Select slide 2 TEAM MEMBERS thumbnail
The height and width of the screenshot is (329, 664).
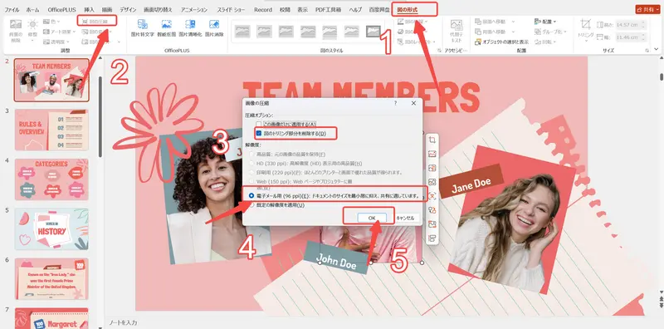tap(51, 80)
